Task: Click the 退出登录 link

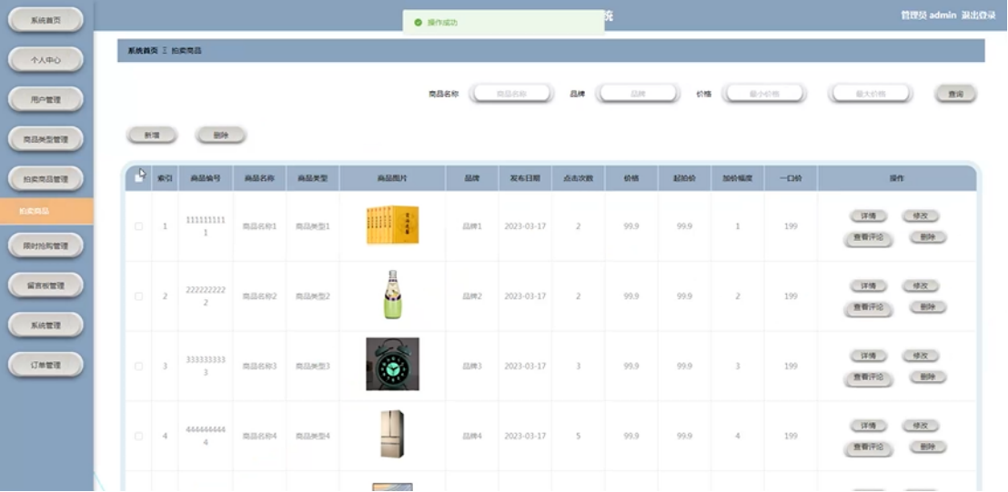Action: click(x=978, y=15)
